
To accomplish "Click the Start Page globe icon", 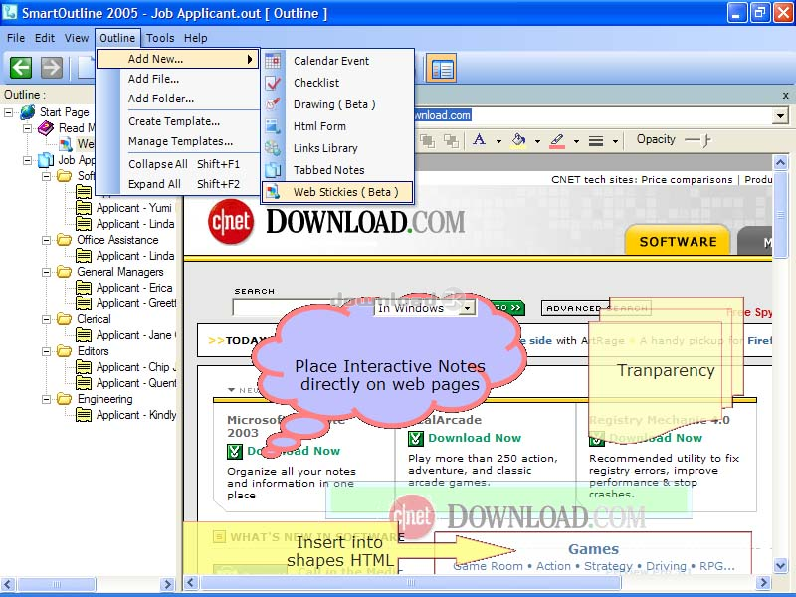I will 28,112.
